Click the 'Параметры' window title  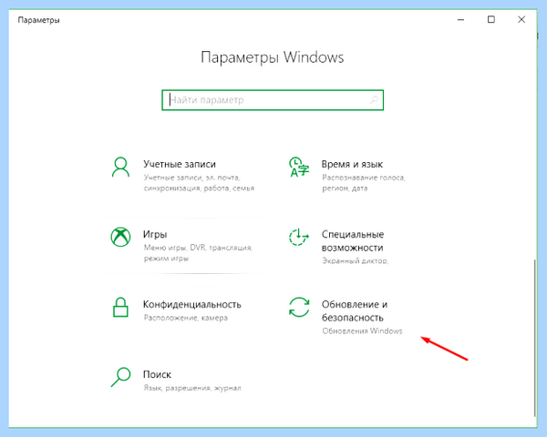click(x=38, y=20)
